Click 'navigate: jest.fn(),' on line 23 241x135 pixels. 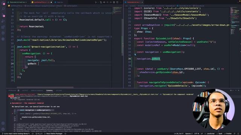click(41, 60)
